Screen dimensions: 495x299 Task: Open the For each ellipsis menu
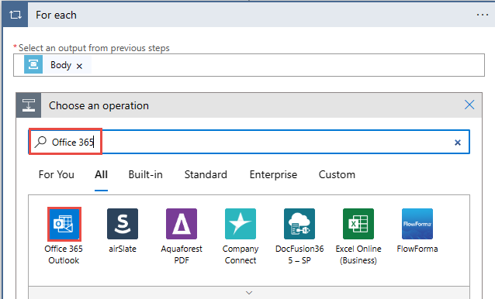pos(483,15)
